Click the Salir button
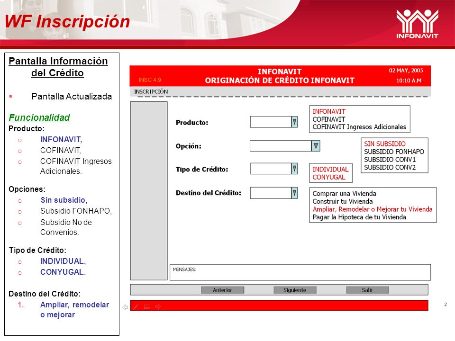Viewport: 455px width, 341px height. click(x=367, y=290)
